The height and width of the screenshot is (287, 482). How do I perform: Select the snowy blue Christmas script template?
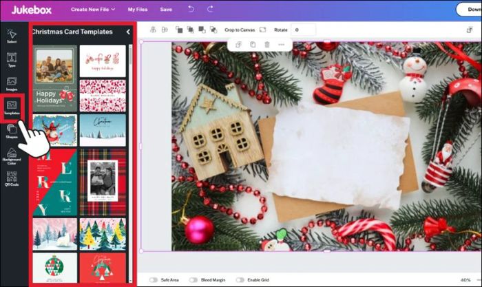pos(103,130)
